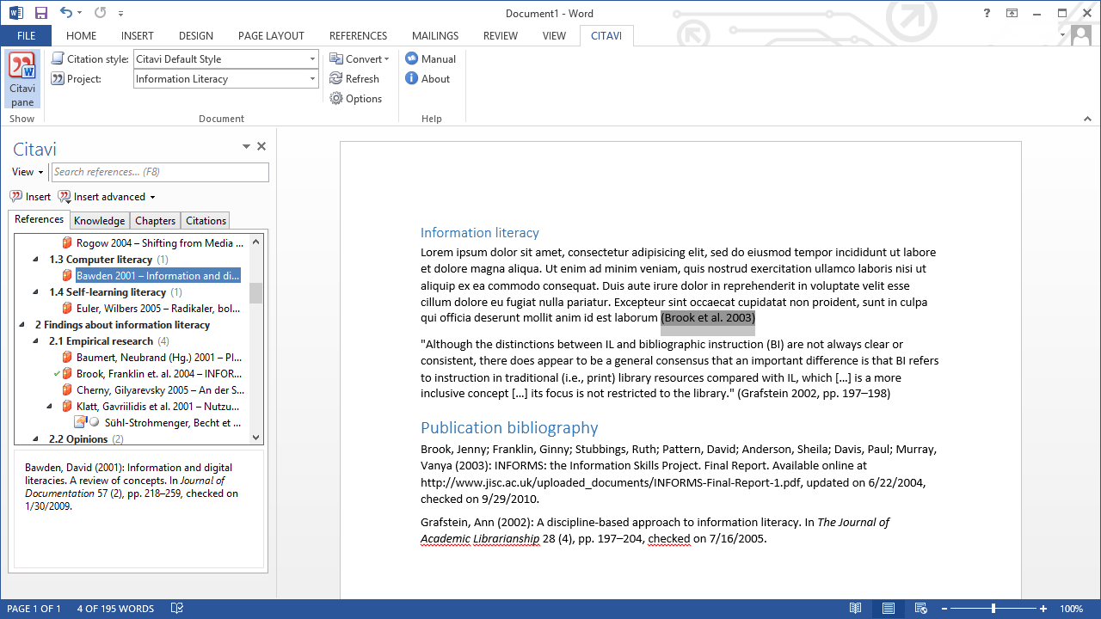Collapse 2 Findings about information literacy
The image size is (1101, 619).
click(22, 325)
